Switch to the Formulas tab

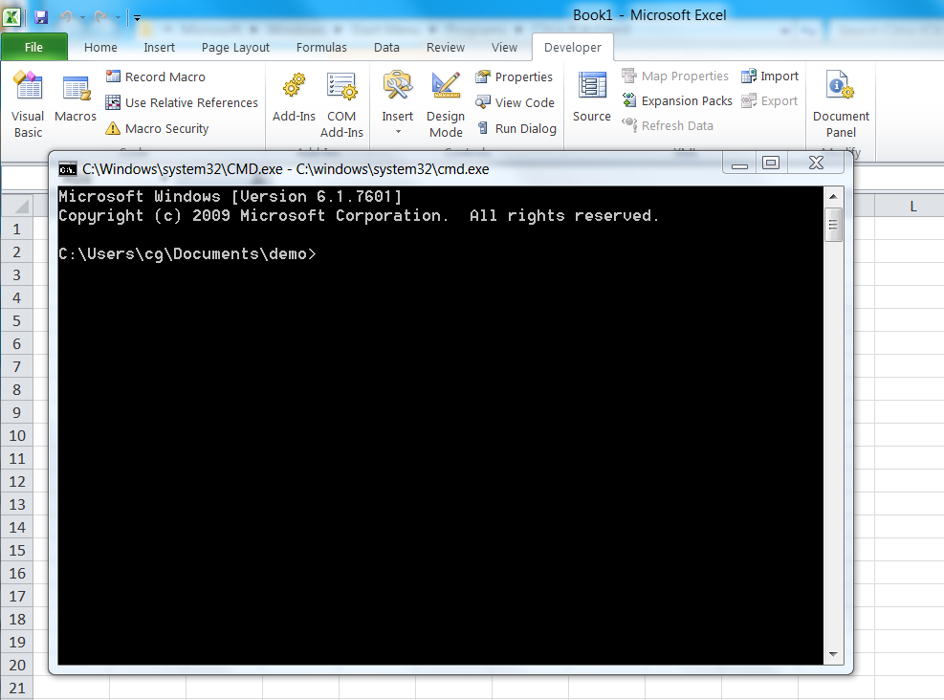pos(321,47)
